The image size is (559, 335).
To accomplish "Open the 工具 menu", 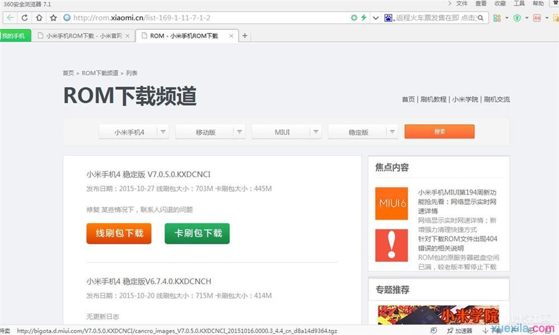I will pos(519,3).
